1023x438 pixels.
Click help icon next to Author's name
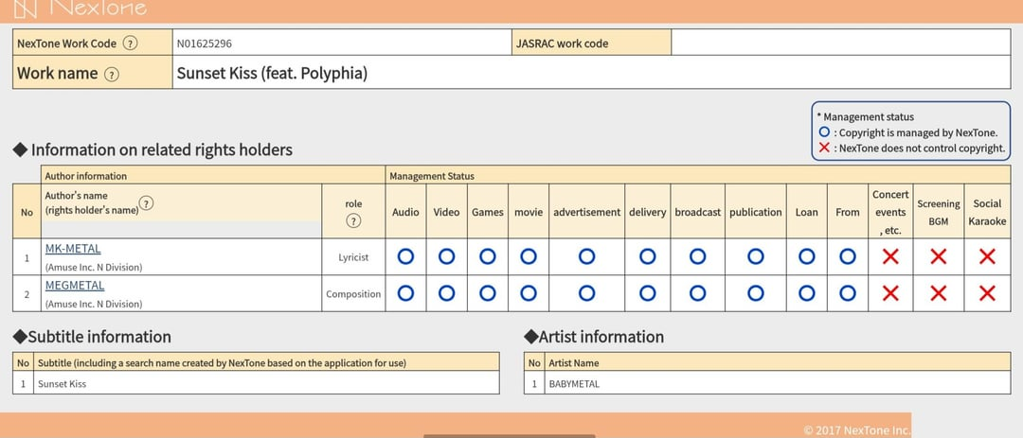coord(147,203)
